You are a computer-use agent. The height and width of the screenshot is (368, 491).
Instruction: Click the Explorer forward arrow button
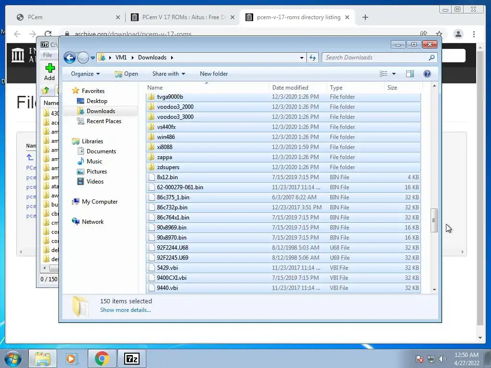coord(83,57)
